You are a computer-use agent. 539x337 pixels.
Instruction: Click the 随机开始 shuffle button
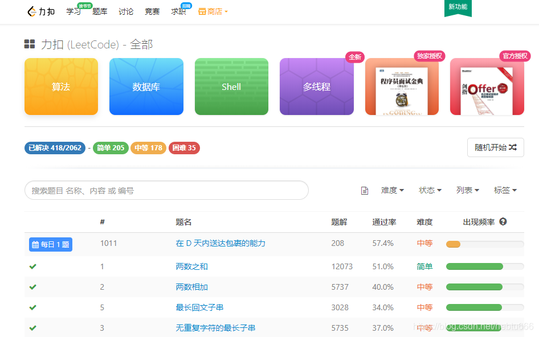point(496,147)
